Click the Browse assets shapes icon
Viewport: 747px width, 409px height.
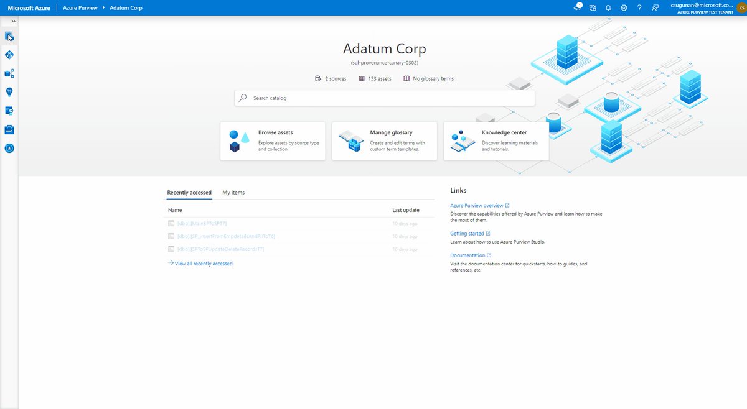click(238, 141)
